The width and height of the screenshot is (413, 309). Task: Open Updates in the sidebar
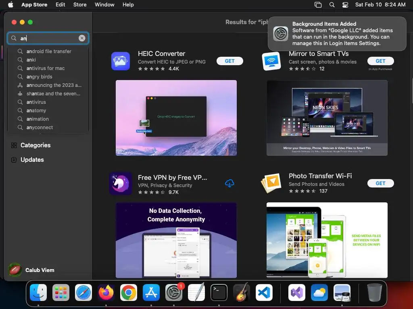(27, 159)
